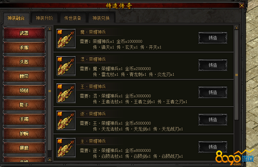The height and width of the screenshot is (167, 258).
Task: Close the 铸造传奇 window
Action: [x=241, y=5]
